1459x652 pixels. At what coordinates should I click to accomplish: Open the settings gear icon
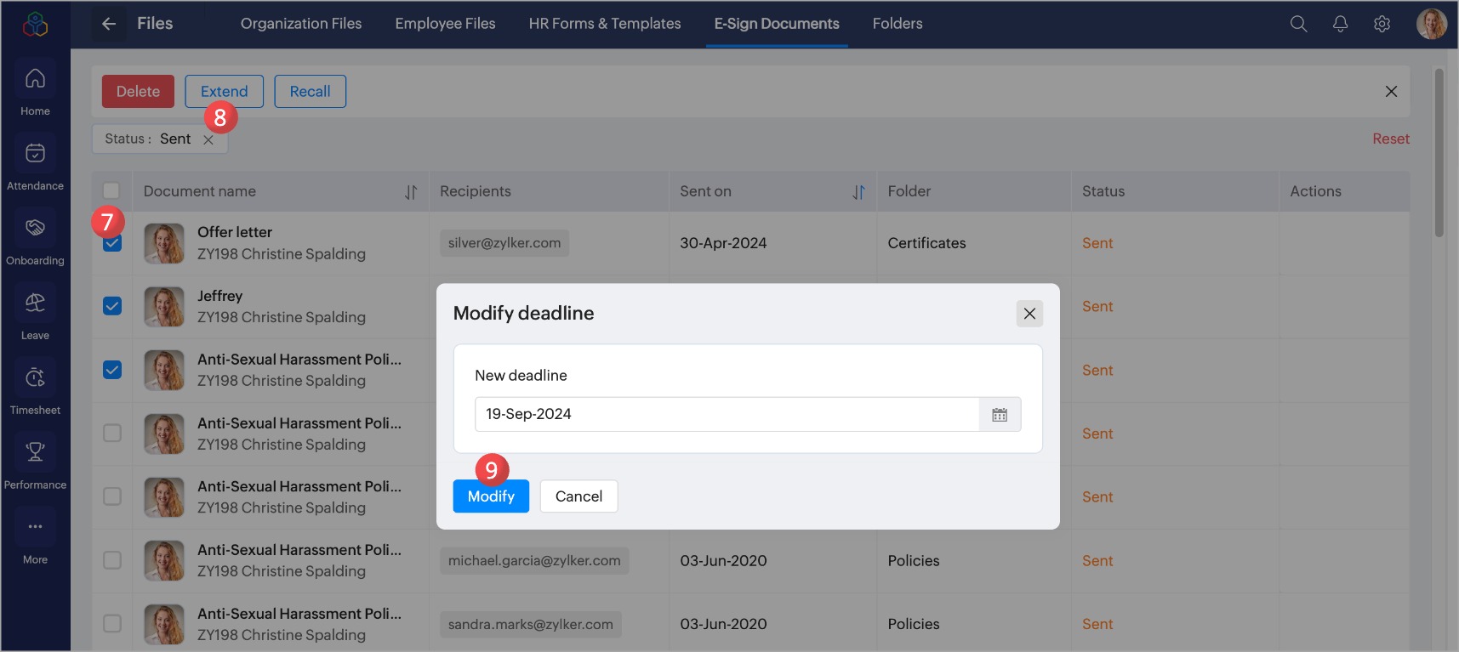pos(1382,24)
